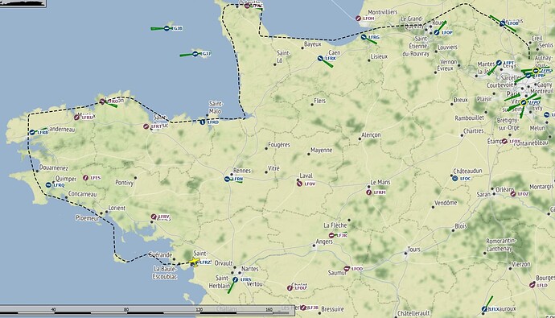This screenshot has height=318, width=555.
Task: Click the LFRD airport icon near Saint-Malo
Action: 203,122
